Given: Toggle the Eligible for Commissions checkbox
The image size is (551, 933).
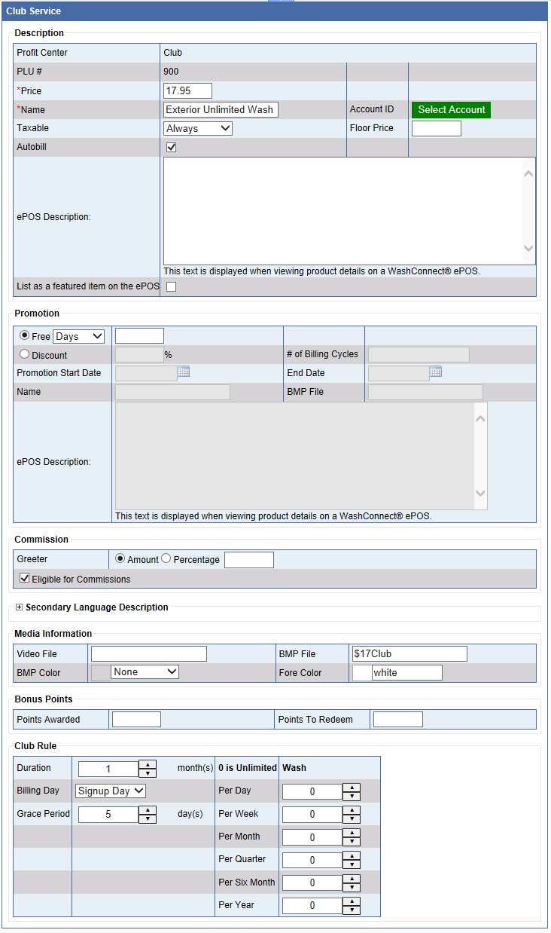Looking at the screenshot, I should tap(25, 579).
